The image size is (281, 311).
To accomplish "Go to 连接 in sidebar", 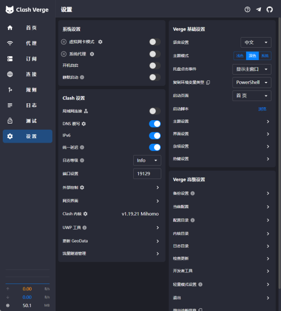I will [28, 74].
